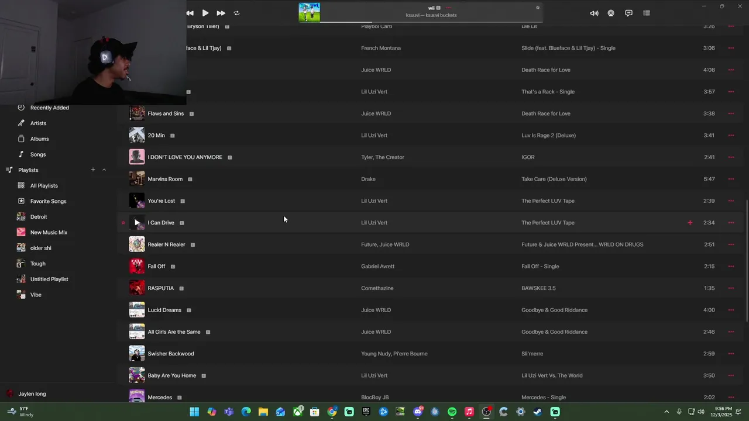Click the 'Flaws and Sins' album artwork
The height and width of the screenshot is (421, 749).
137,113
